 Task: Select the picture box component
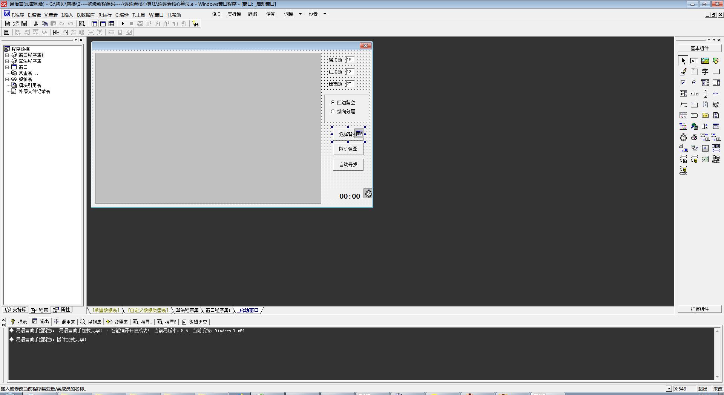tap(705, 61)
